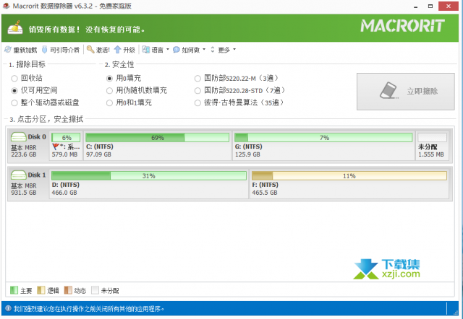
Task: Close the Macrorit window
Action: [x=449, y=6]
